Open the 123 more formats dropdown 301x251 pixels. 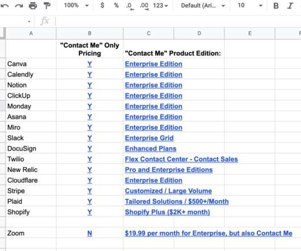(161, 6)
